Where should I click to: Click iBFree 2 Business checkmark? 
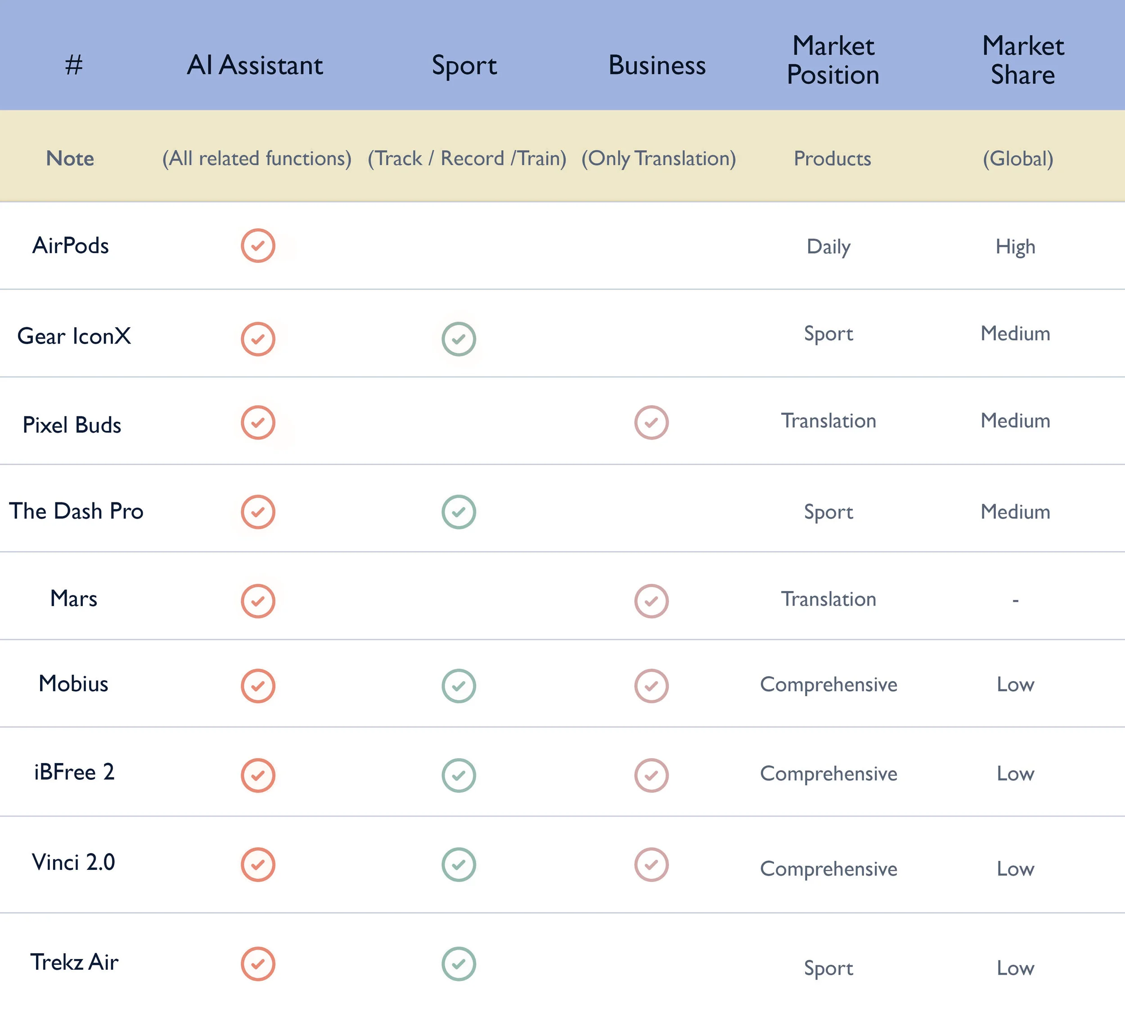pyautogui.click(x=651, y=775)
